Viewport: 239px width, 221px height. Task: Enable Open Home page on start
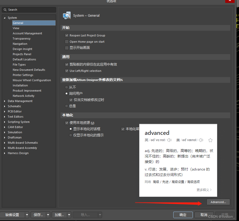[67, 42]
